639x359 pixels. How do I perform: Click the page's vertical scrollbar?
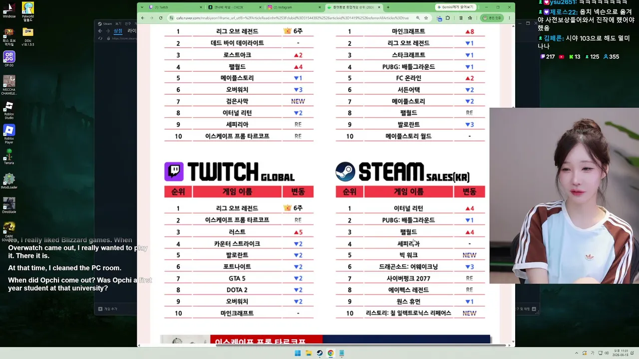[x=512, y=184]
